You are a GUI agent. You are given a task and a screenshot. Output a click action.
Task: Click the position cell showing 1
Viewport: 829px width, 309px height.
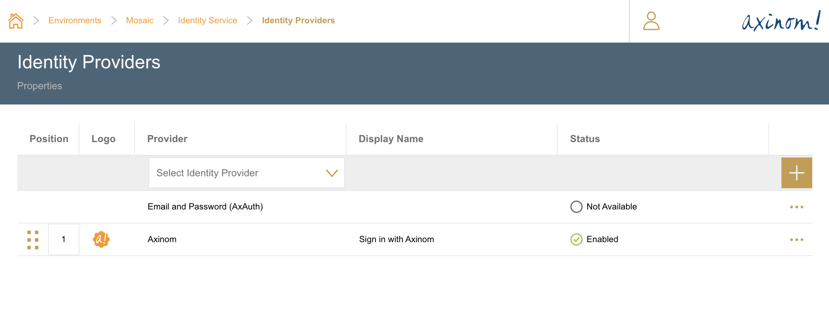tap(63, 239)
